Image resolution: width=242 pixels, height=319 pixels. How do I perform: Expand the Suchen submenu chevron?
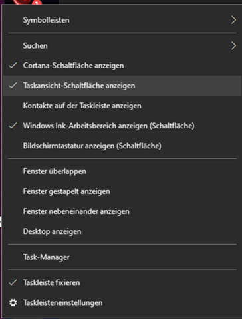(233, 45)
